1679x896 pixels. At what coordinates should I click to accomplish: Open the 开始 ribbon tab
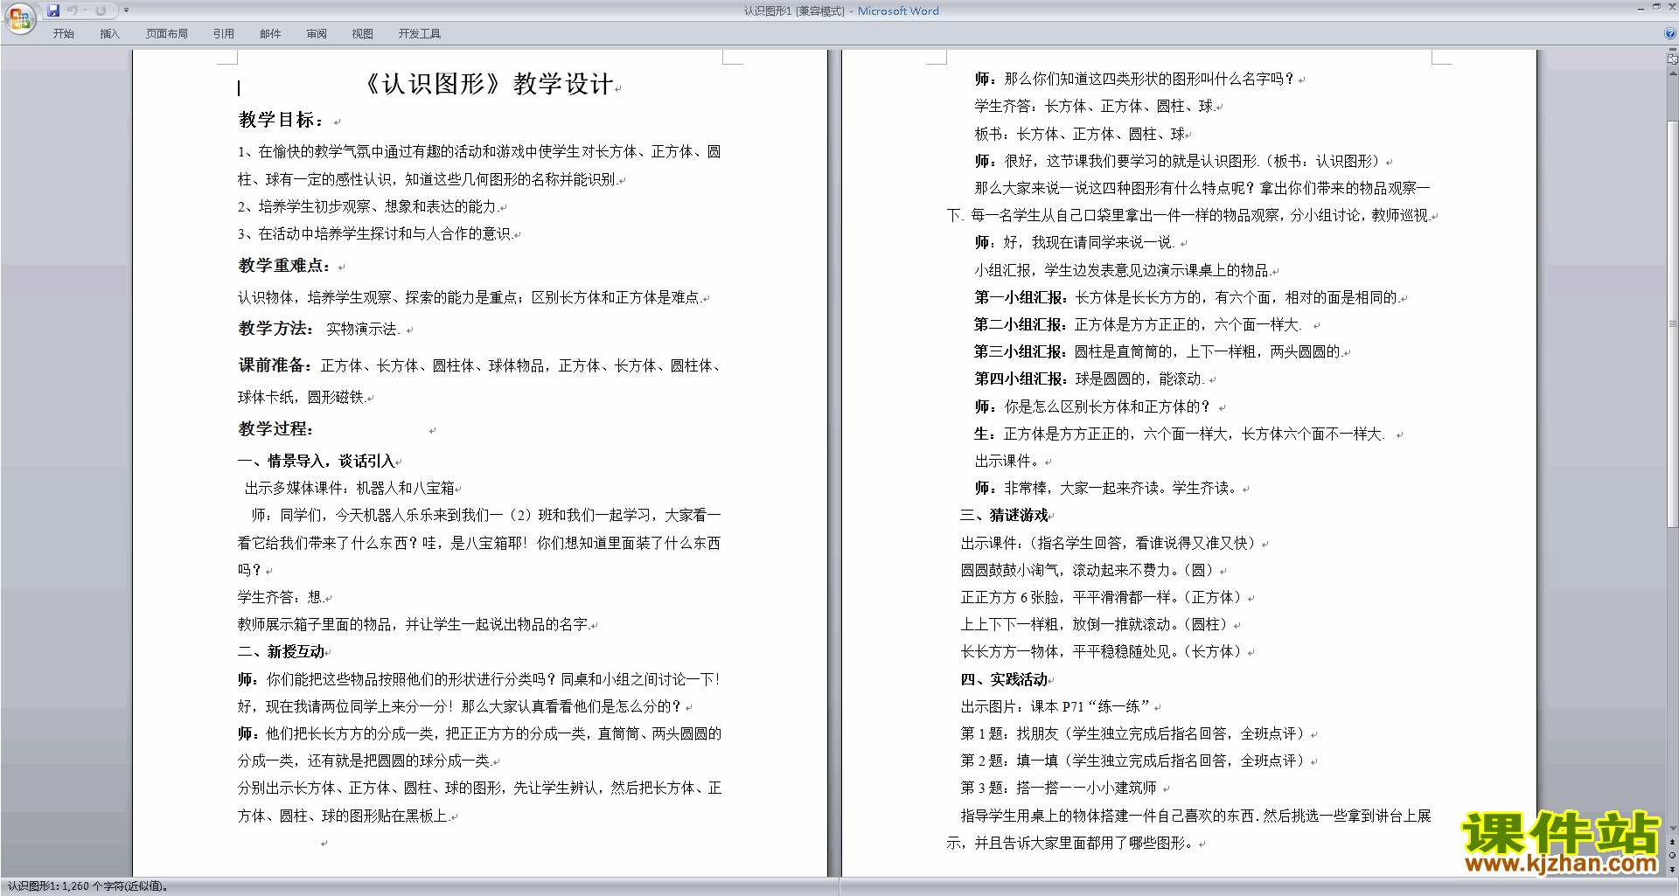pos(63,33)
